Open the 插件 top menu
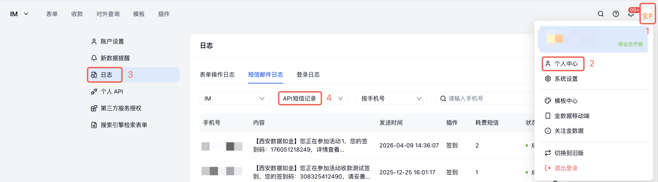Screen dimensions: 658x182 [164, 14]
